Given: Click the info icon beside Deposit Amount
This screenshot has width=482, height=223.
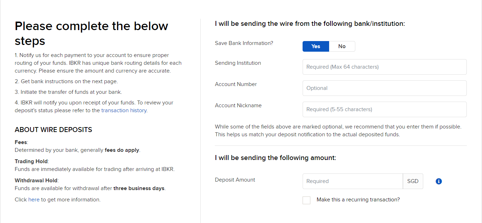Looking at the screenshot, I should click(439, 181).
